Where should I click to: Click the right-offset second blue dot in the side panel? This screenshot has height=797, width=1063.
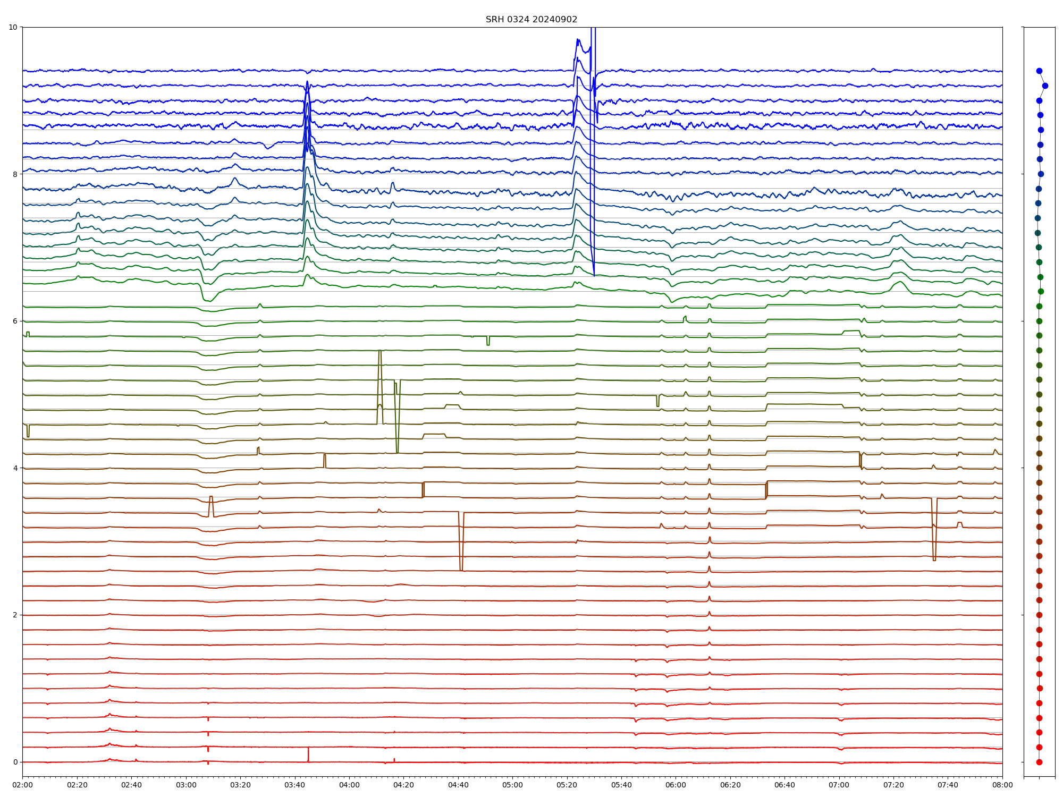(1045, 86)
